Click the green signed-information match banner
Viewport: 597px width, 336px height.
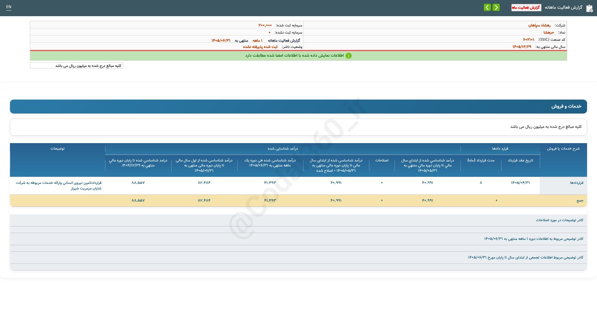(298, 56)
